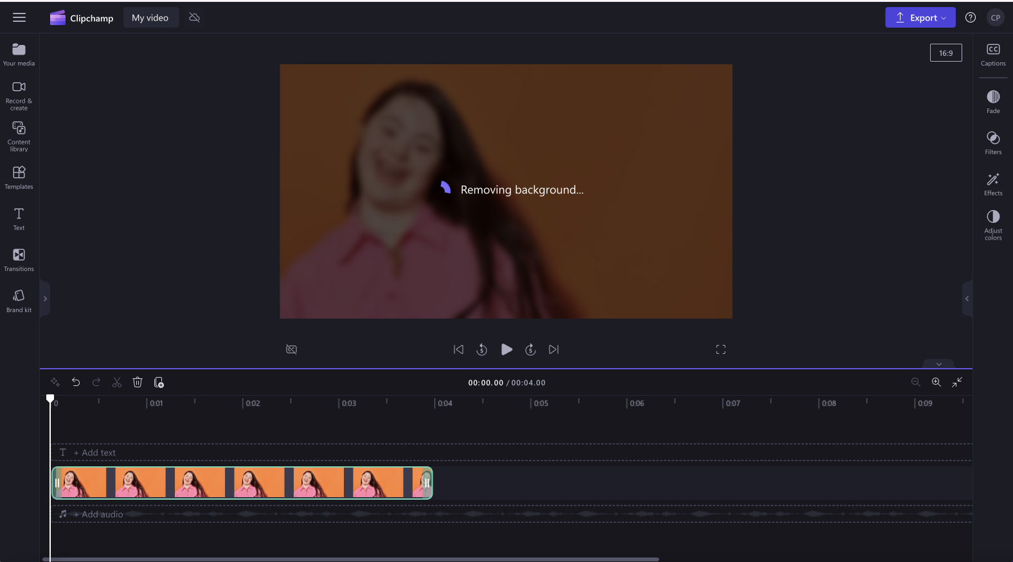Screen dimensions: 1013x562
Task: Open the Filters panel
Action: click(993, 143)
